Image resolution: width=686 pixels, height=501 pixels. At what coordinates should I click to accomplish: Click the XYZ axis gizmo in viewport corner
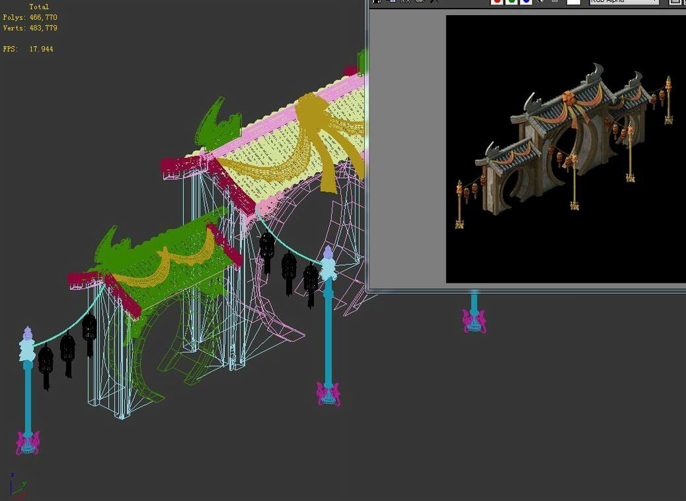point(18,486)
